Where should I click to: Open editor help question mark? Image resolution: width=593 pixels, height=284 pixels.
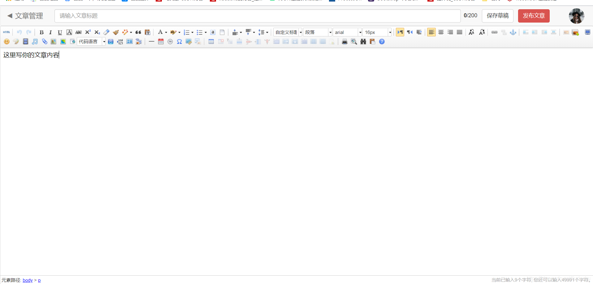coord(382,41)
